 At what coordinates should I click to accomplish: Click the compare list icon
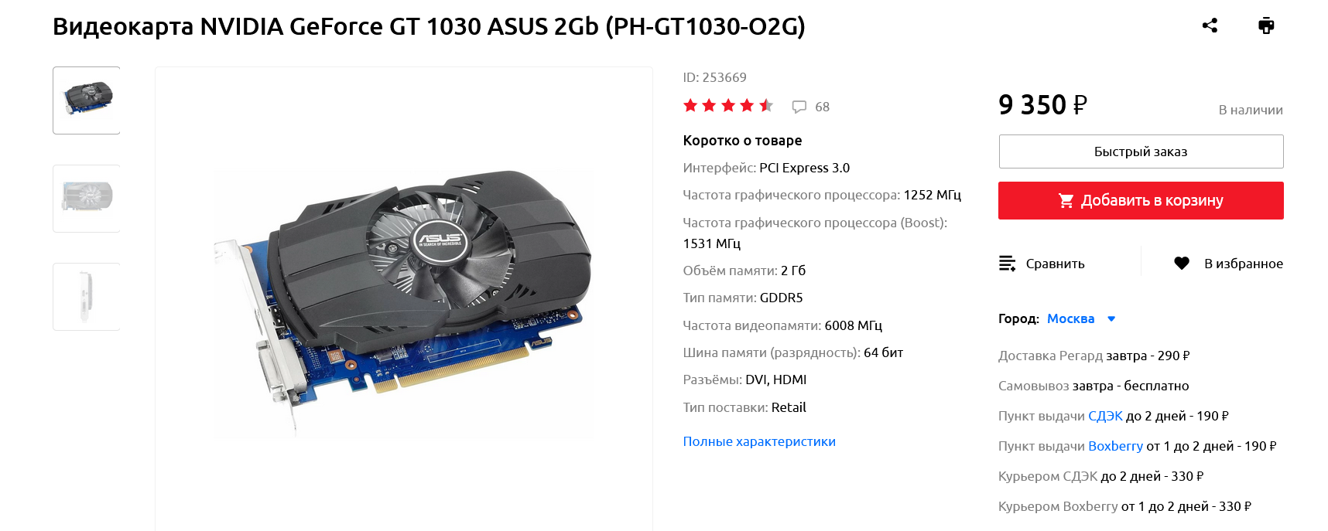[1007, 264]
